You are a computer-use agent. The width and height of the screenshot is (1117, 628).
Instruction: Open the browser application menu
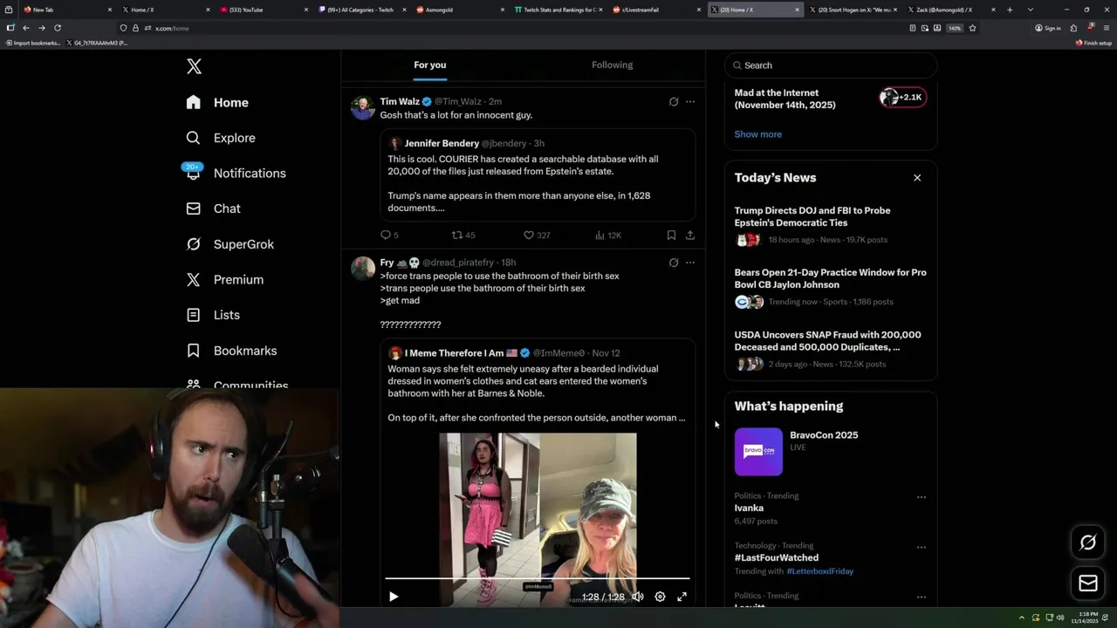click(1107, 28)
